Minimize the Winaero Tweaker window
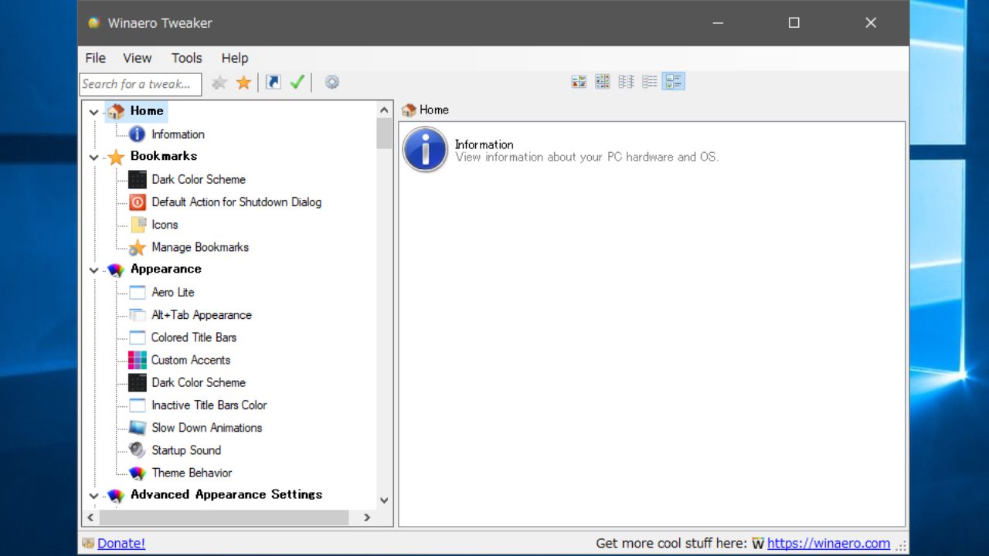The height and width of the screenshot is (556, 989). click(718, 22)
